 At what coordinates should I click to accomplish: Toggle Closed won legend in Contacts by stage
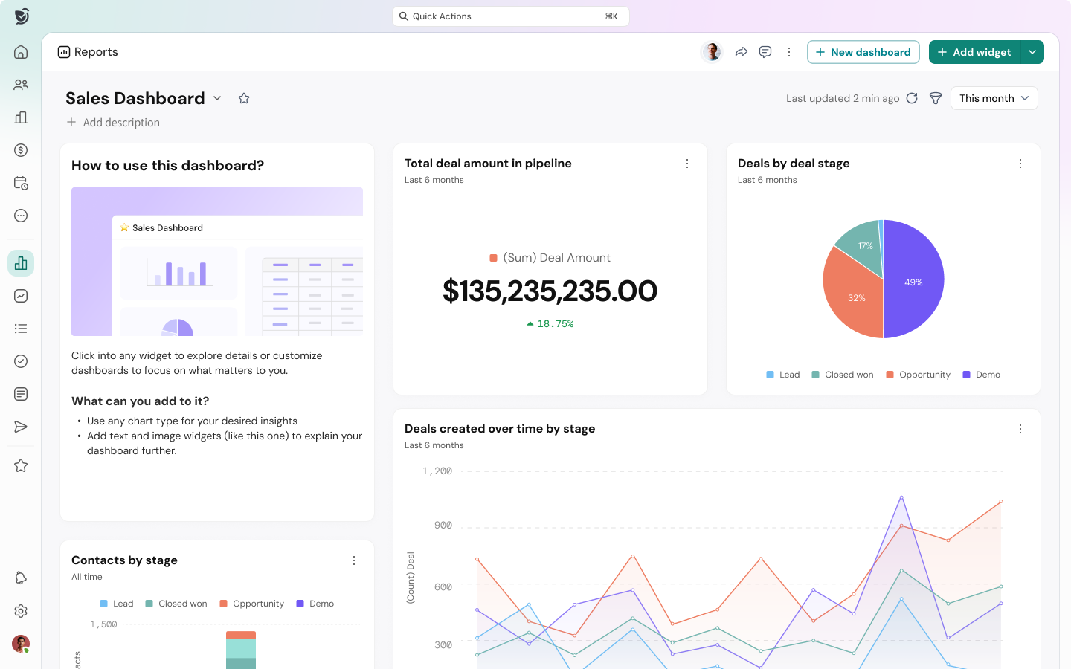coord(176,604)
